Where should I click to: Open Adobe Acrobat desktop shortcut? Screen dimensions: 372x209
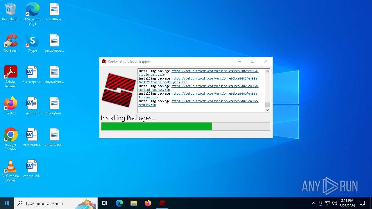(11, 77)
